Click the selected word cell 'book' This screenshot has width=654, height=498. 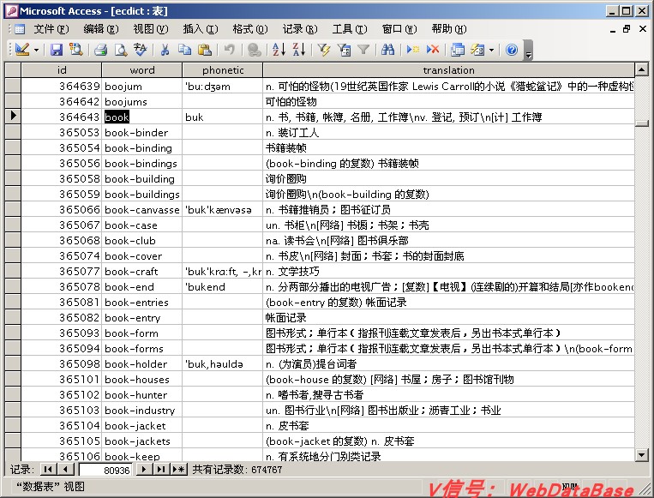tap(141, 117)
